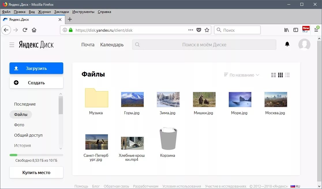Click the Яндекс Диск logo
Image resolution: width=322 pixels, height=189 pixels.
point(36,45)
